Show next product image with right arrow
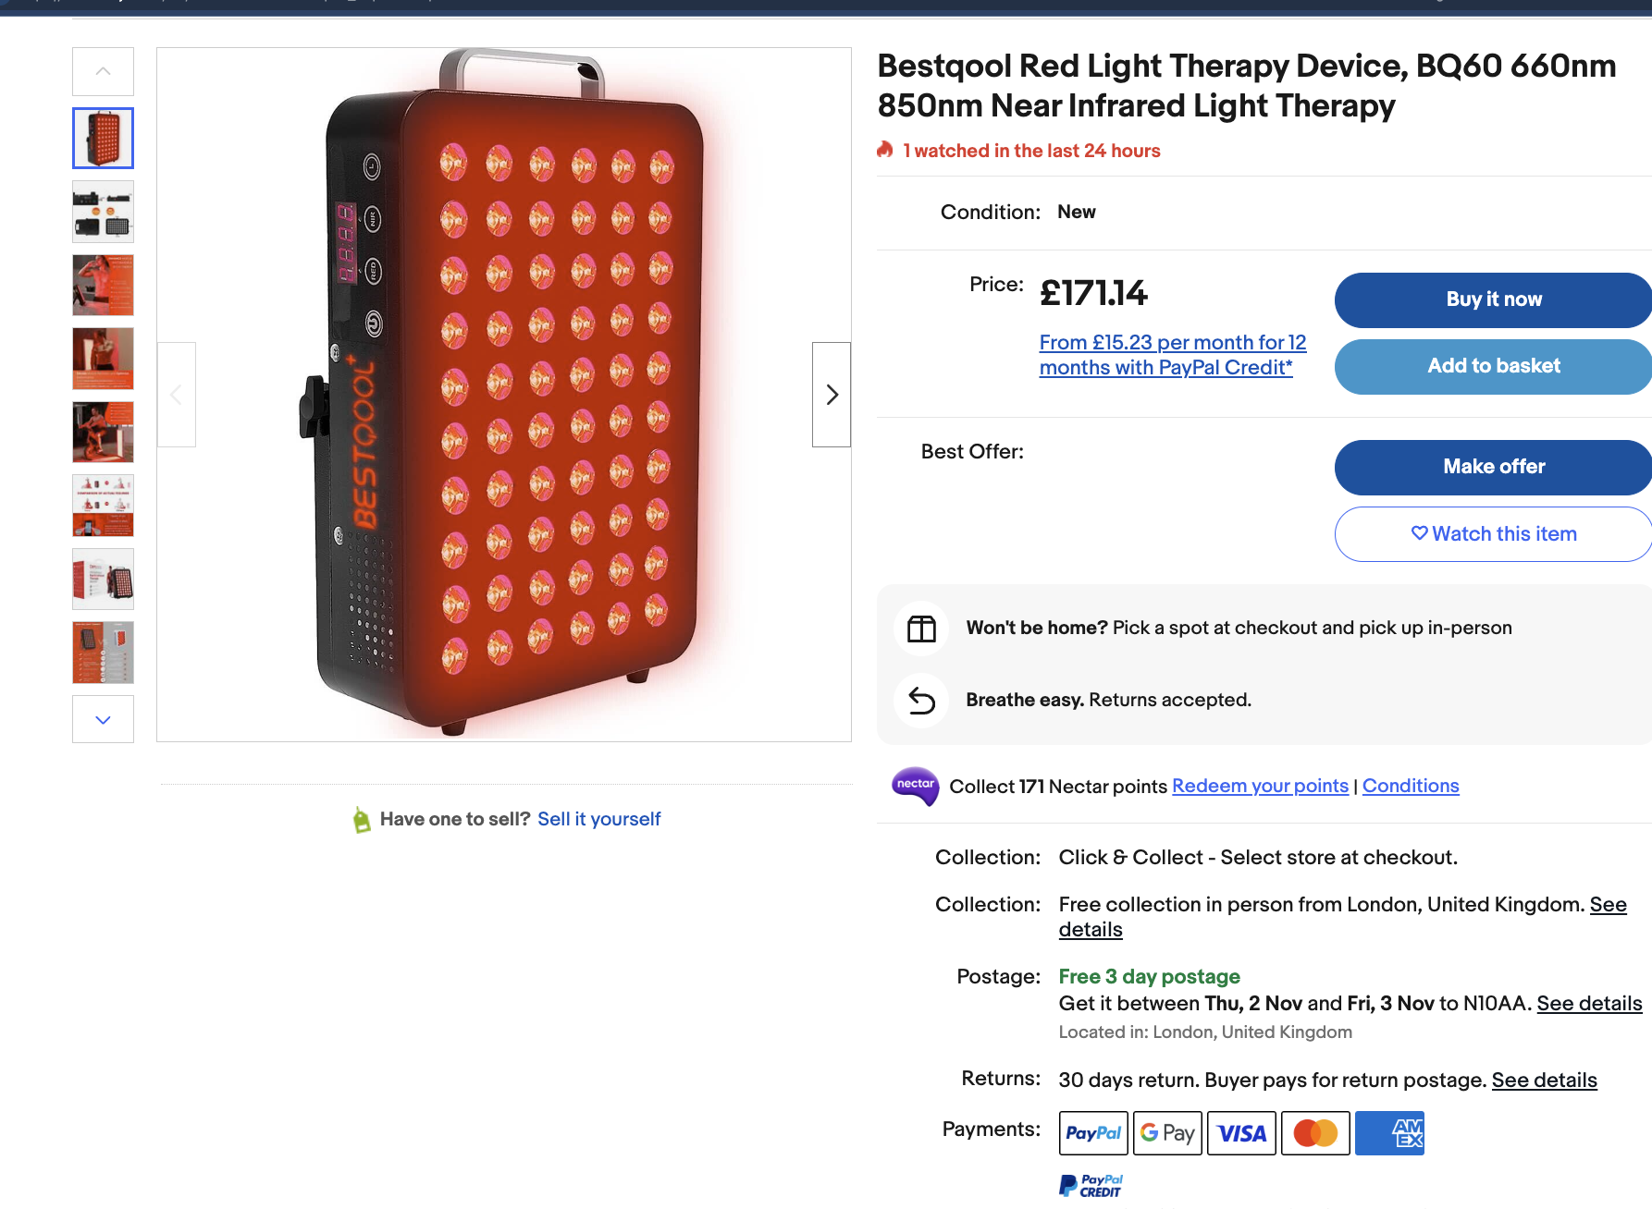1652x1209 pixels. coord(831,395)
